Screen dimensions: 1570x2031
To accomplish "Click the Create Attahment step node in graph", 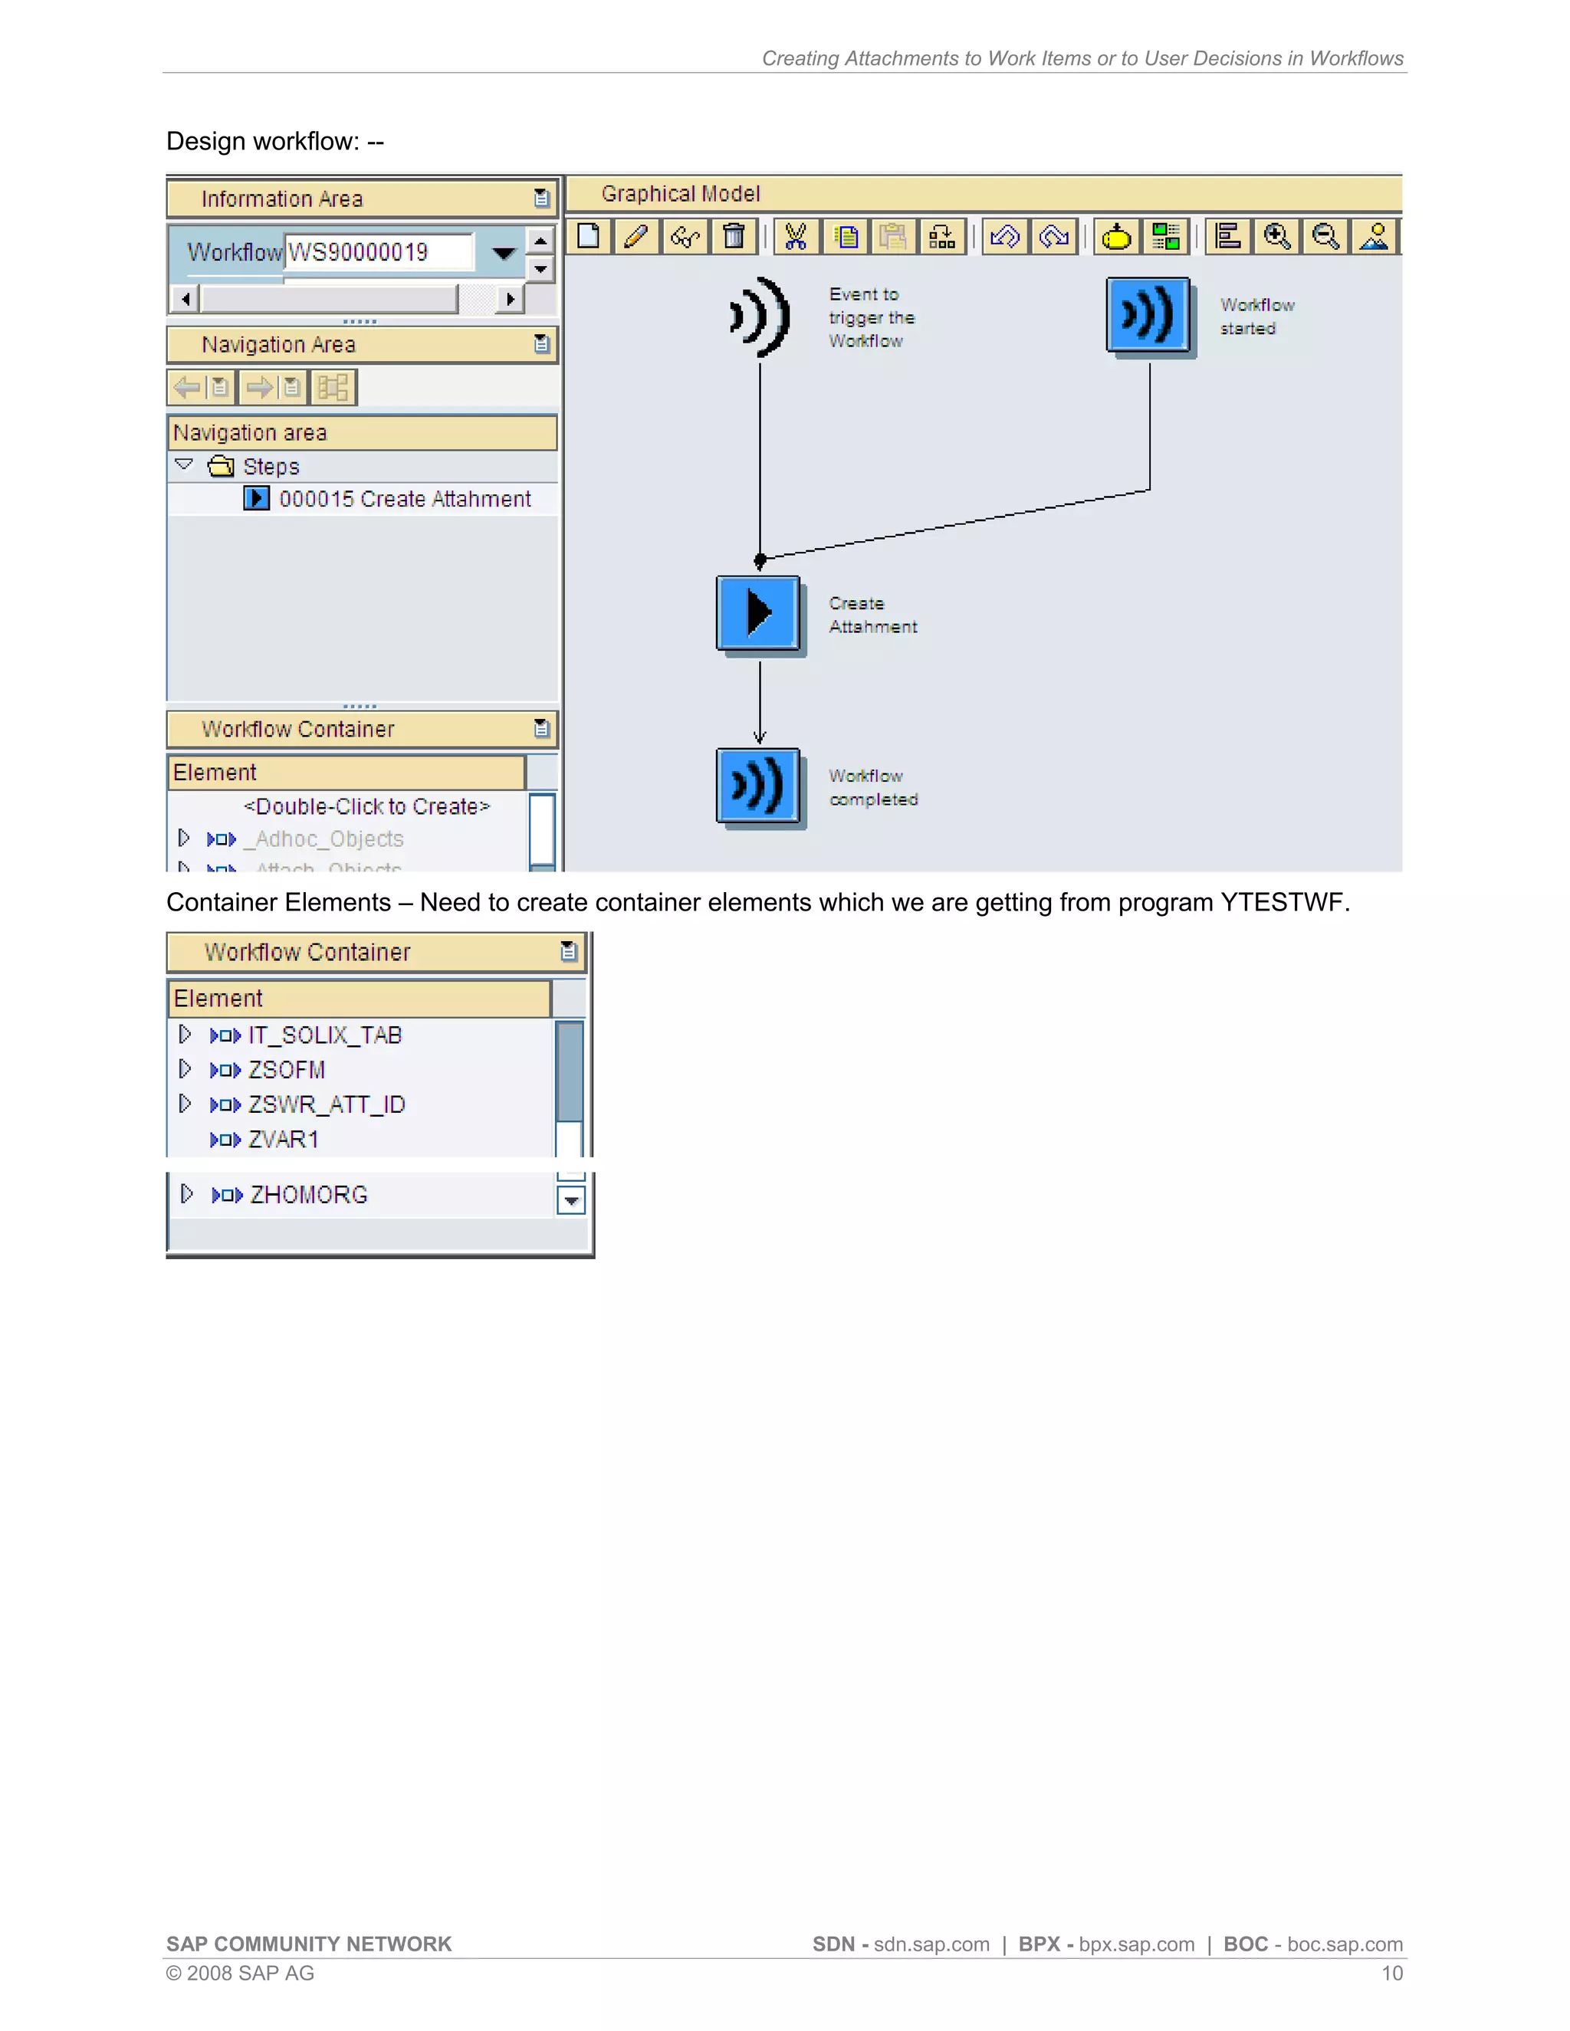I will (758, 613).
